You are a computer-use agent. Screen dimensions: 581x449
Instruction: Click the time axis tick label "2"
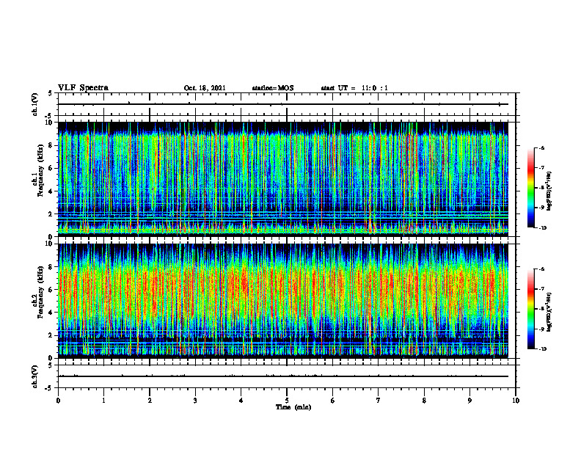click(150, 401)
